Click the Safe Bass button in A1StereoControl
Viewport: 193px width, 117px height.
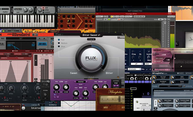click(x=43, y=44)
